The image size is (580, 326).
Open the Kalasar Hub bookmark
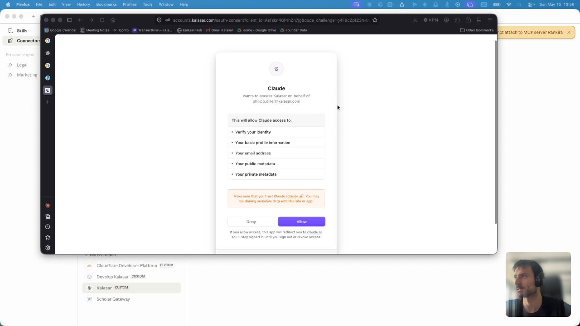[189, 30]
